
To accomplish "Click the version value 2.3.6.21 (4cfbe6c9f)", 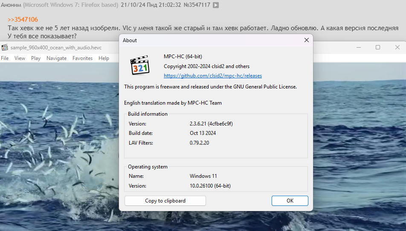I will click(x=211, y=124).
